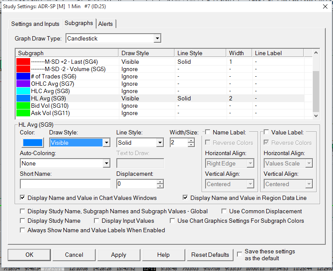Check Use Common Displacement option
Screen dimensions: 333x271
[224, 212]
